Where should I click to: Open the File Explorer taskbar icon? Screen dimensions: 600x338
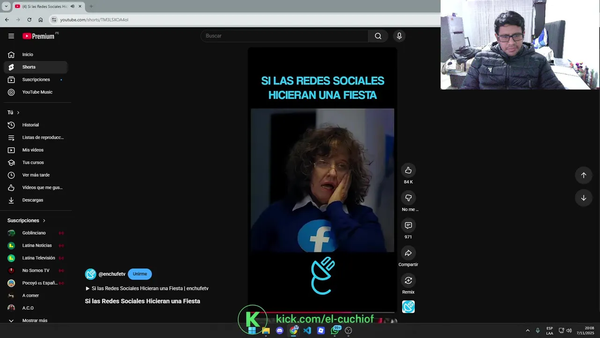coord(266,330)
